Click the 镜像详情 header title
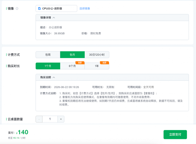 tap(46, 18)
